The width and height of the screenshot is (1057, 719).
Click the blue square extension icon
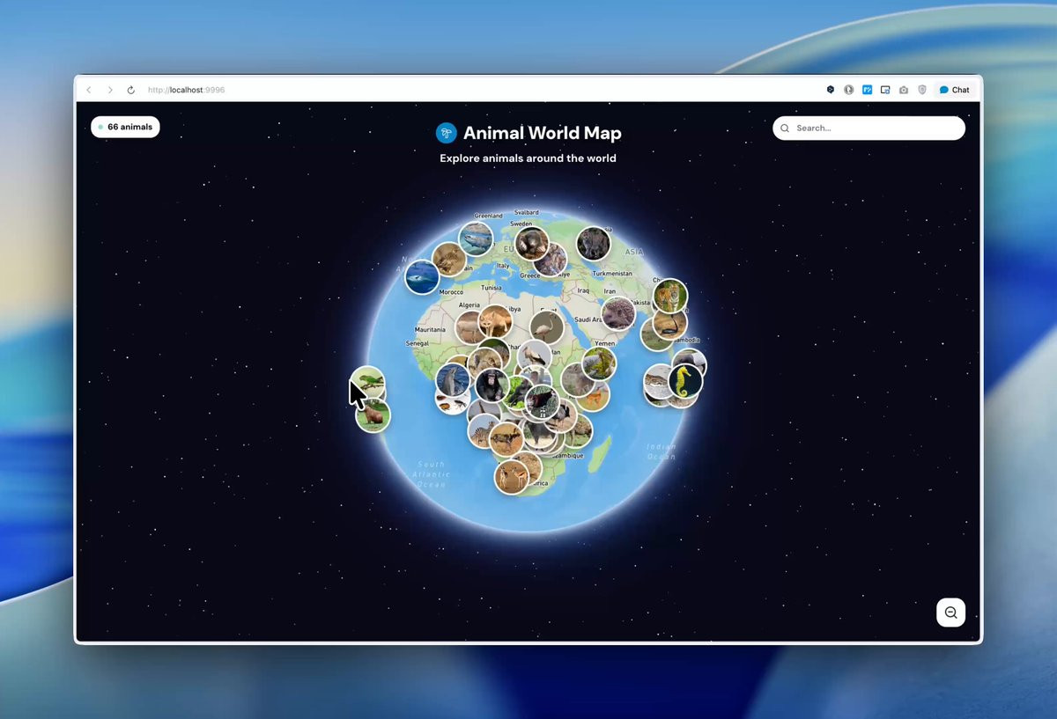click(x=867, y=90)
